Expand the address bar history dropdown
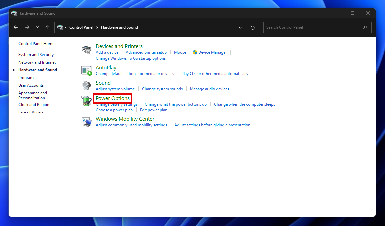The width and height of the screenshot is (385, 226). tap(240, 28)
